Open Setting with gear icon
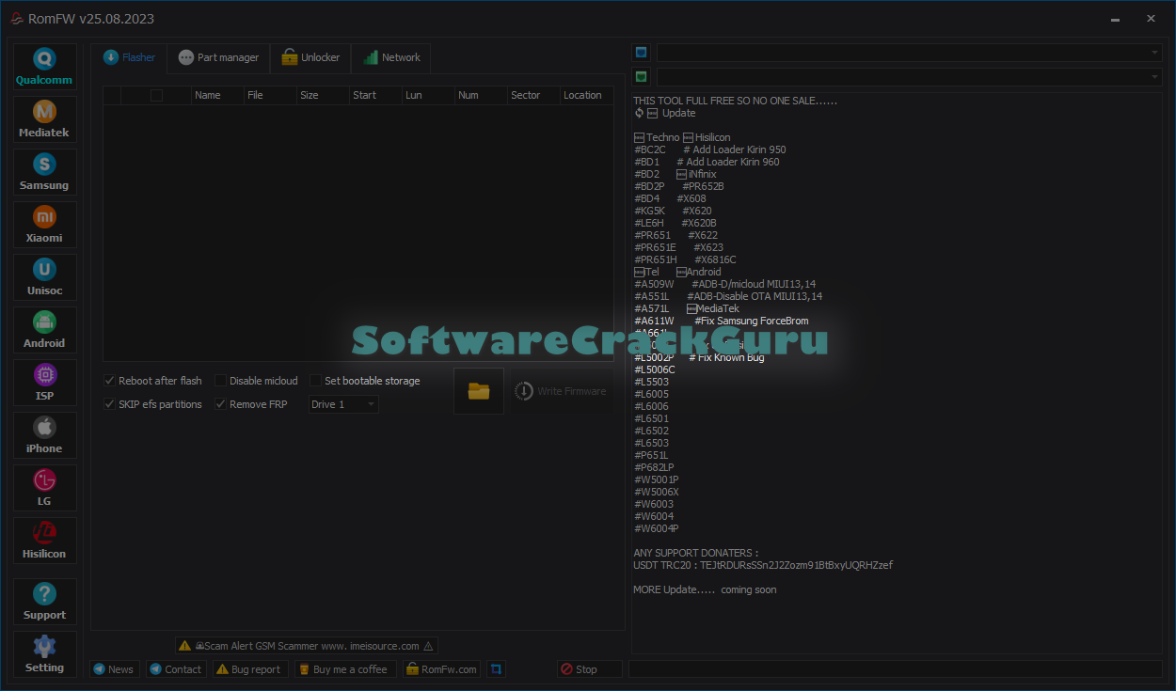1176x691 pixels. (44, 654)
